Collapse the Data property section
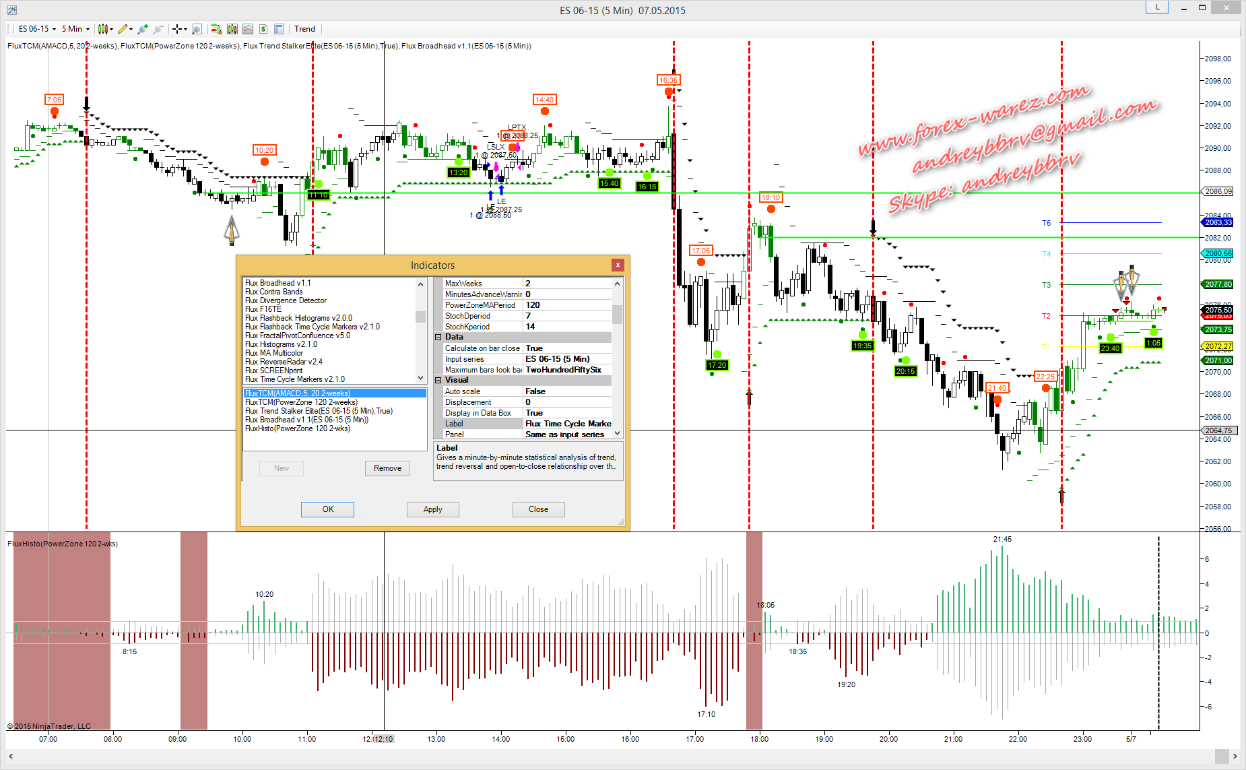 (438, 337)
